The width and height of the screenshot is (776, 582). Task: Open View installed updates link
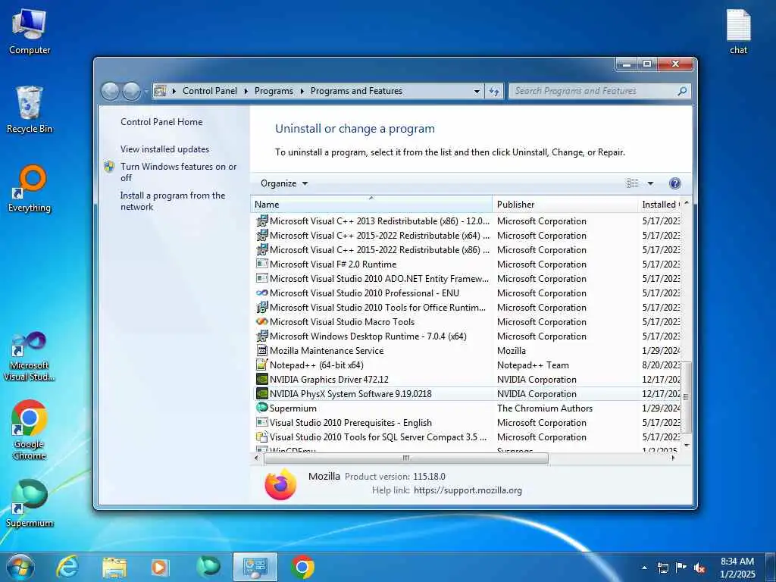coord(164,149)
